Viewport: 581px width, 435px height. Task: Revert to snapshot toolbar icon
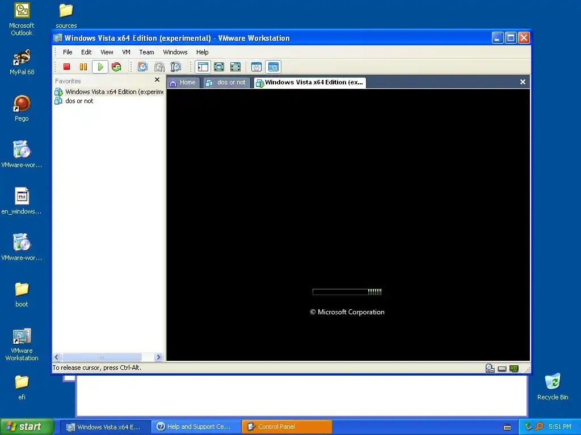tap(159, 67)
